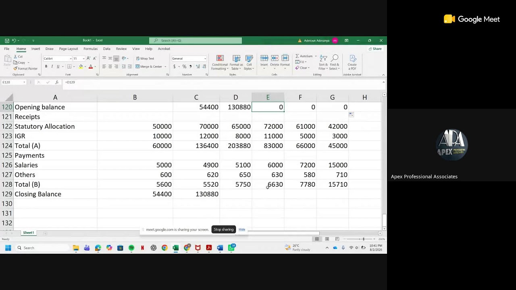Open Cell Styles gallery
This screenshot has height=290, width=516.
click(x=249, y=62)
